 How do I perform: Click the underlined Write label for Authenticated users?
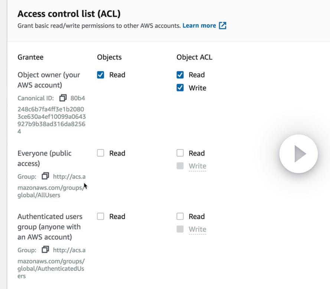pos(197,229)
